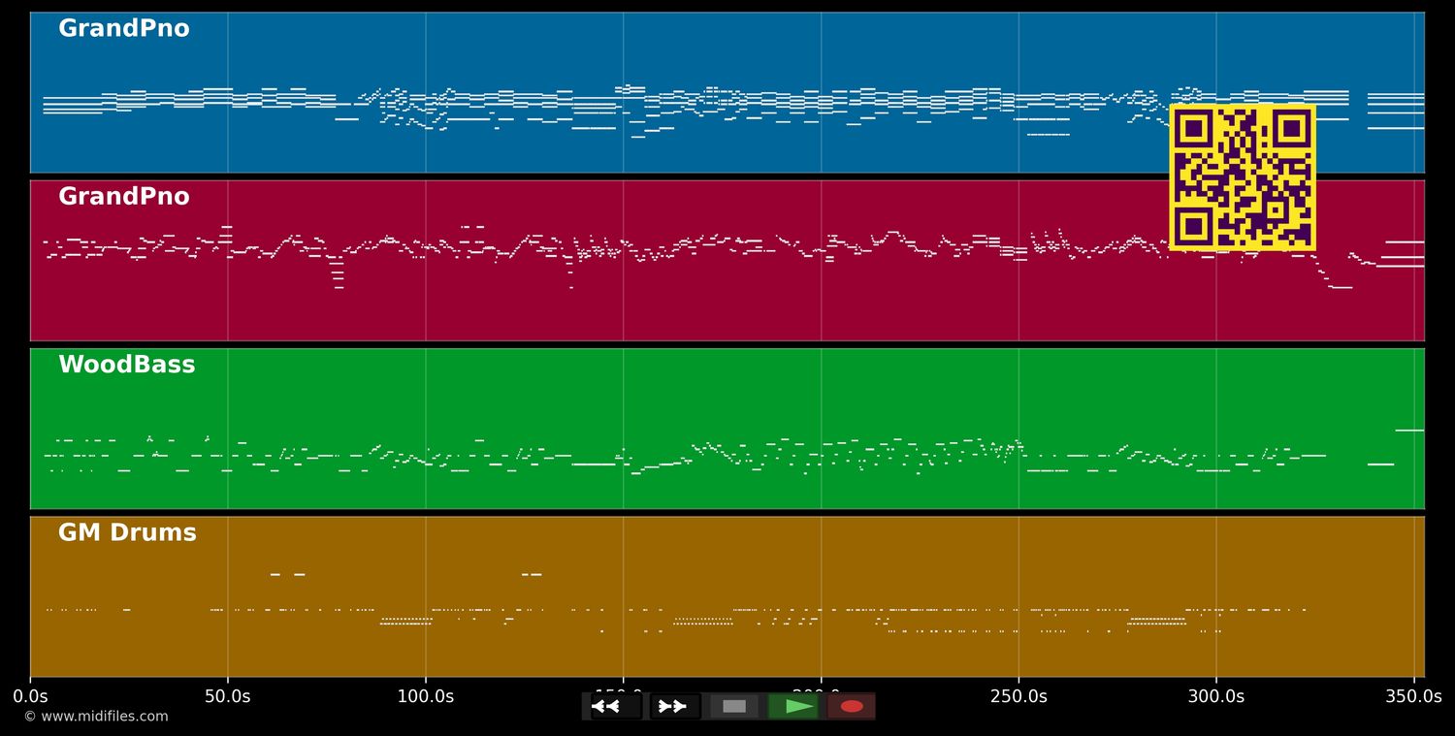
Task: Click the long final note in WoodBass track
Action: tap(1409, 430)
